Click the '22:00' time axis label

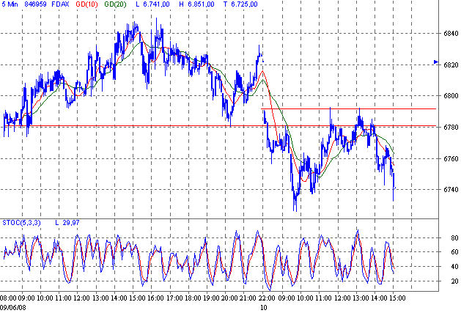[267, 298]
